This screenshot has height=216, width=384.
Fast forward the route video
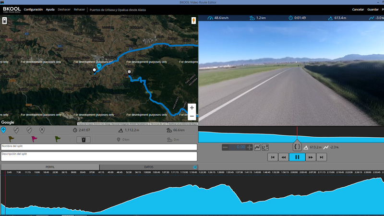tap(311, 157)
